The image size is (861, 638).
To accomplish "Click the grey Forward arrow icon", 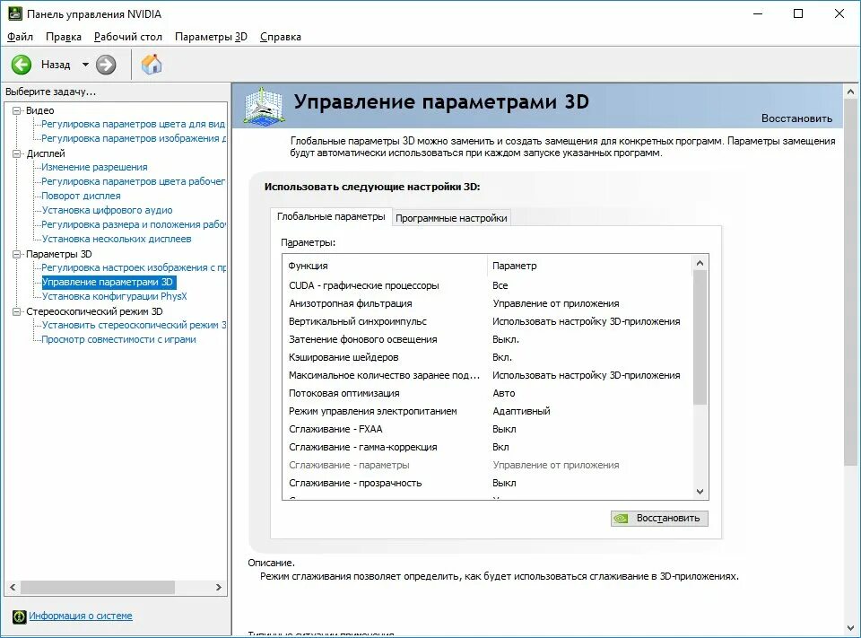I will coord(106,65).
